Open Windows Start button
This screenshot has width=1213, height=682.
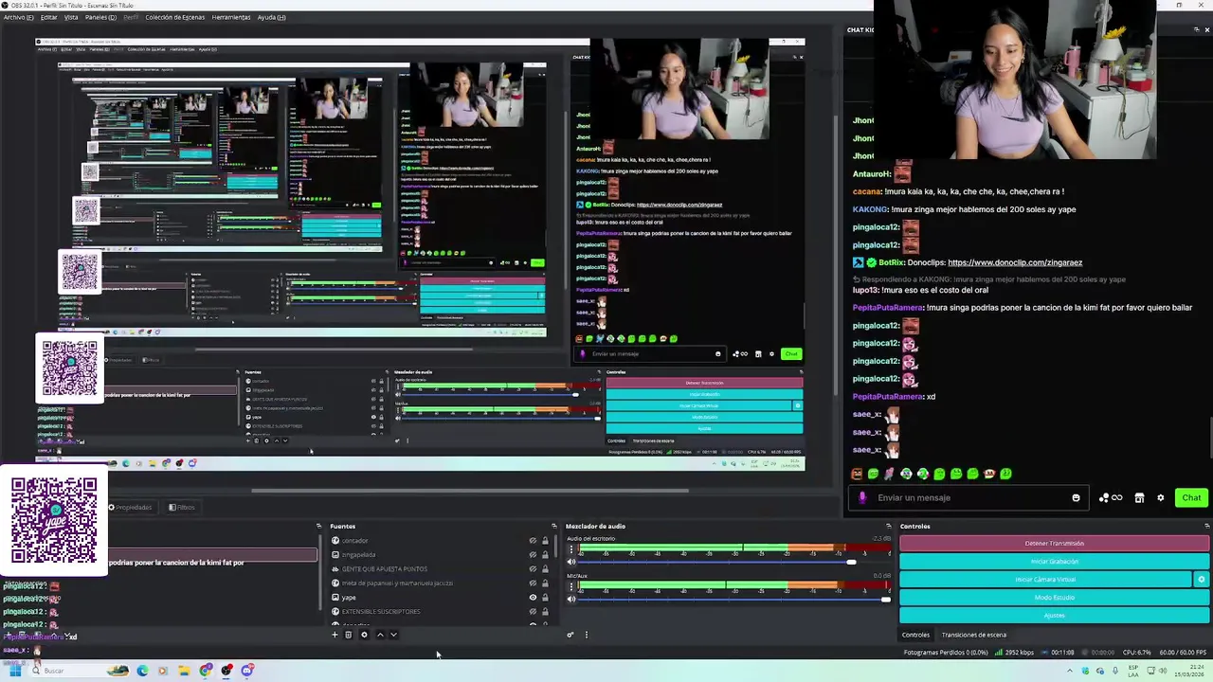click(x=15, y=671)
